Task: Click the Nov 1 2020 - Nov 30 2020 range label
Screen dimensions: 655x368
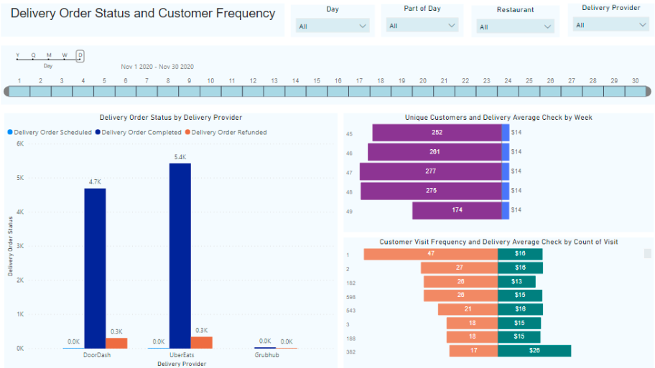Action: coord(157,67)
